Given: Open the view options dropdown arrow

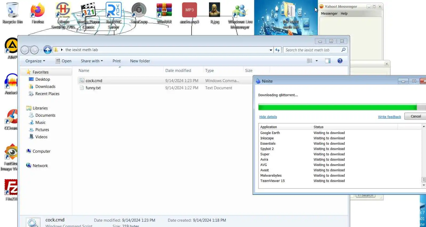Looking at the screenshot, I should pos(317,61).
